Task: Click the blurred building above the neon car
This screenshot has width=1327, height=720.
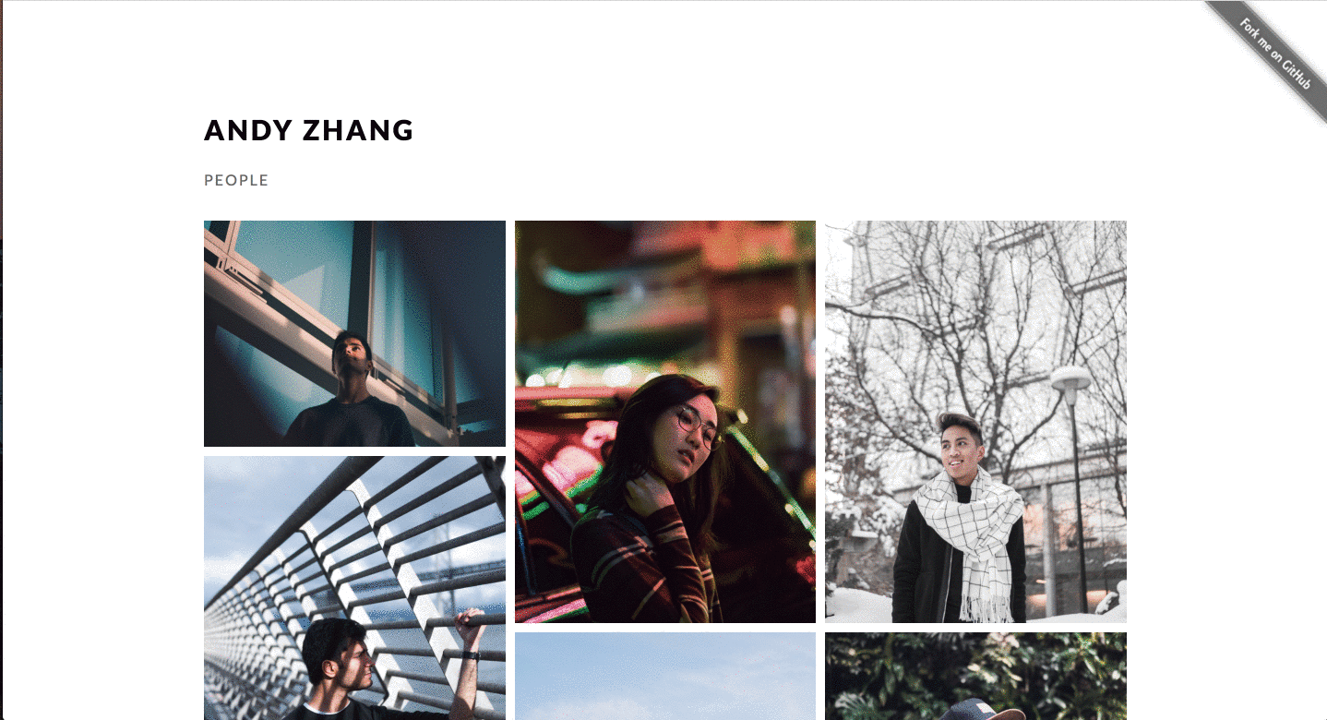Action: [664, 295]
